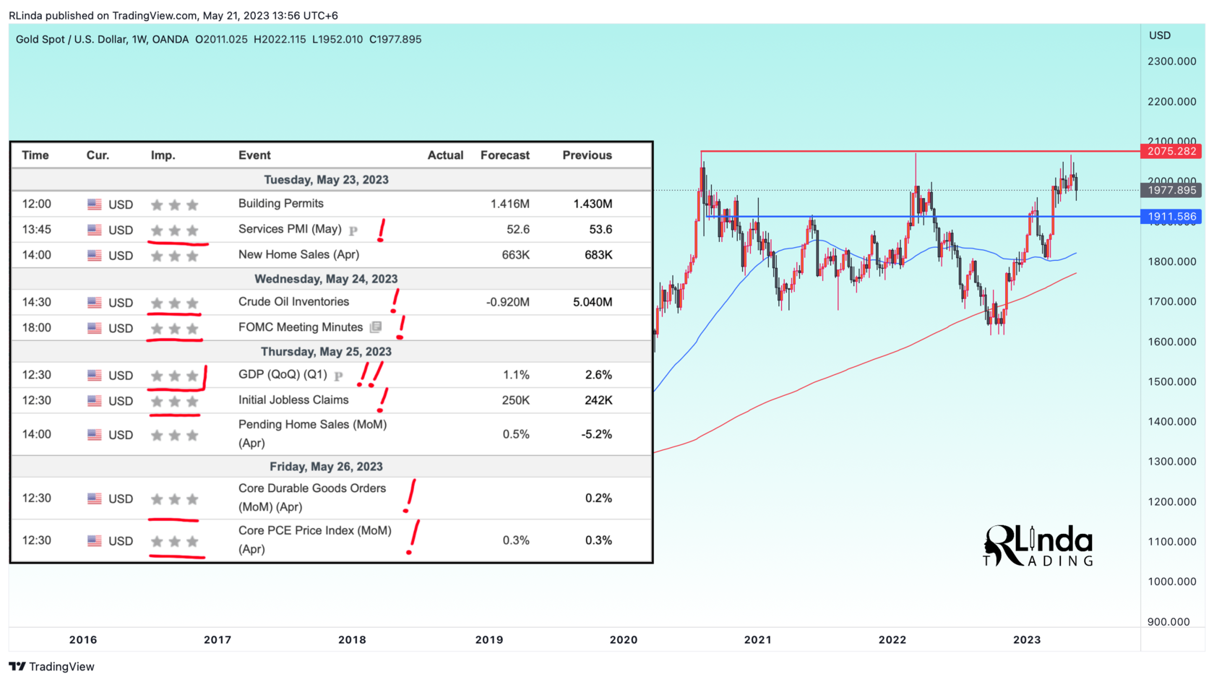This screenshot has width=1214, height=682.
Task: Click the 2020 label on time axis
Action: [x=624, y=639]
